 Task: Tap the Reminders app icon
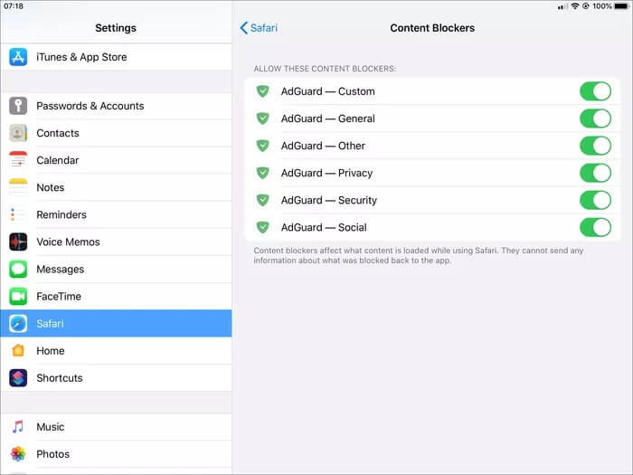18,214
